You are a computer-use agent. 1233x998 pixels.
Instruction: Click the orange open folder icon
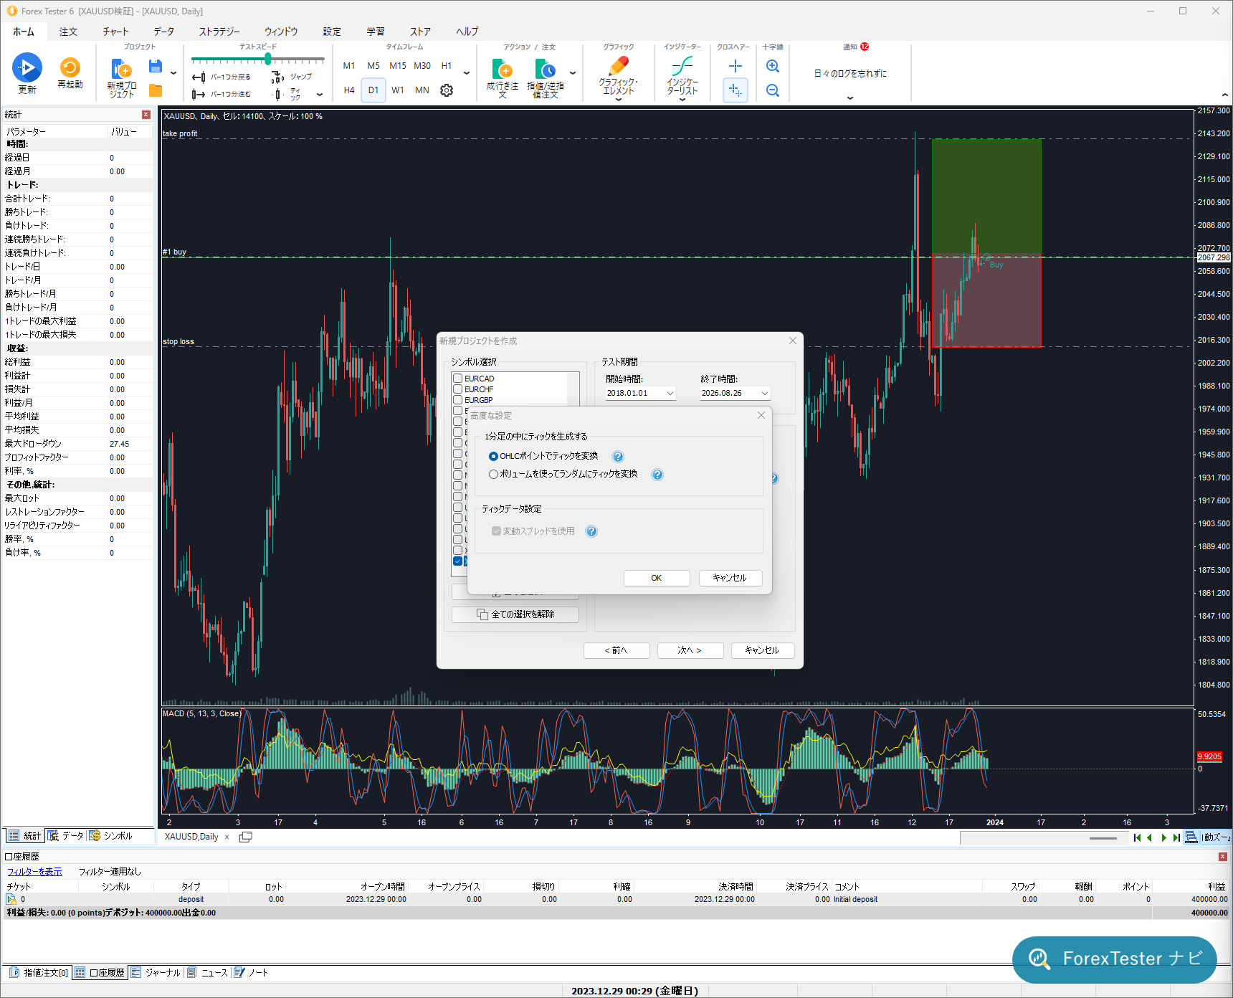click(x=156, y=90)
